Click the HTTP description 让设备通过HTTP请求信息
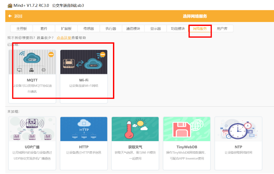The height and width of the screenshot is (174, 274). [84, 153]
